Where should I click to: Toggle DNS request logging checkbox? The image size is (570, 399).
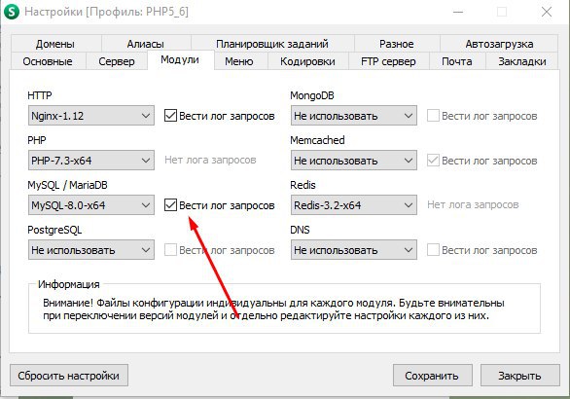coord(433,250)
